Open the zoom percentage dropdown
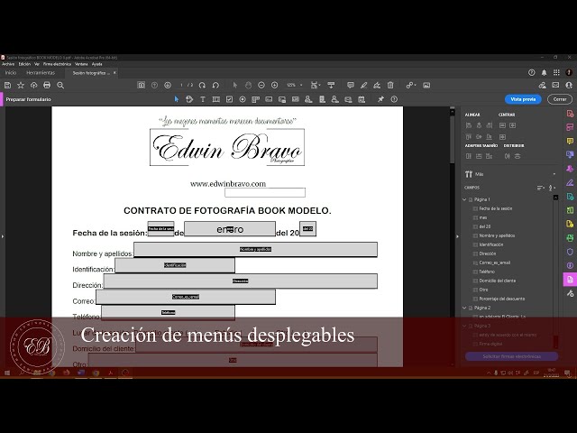 pyautogui.click(x=301, y=86)
